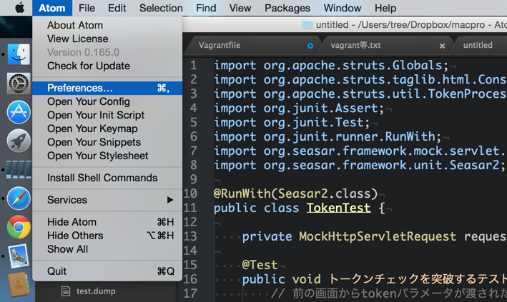Click the @RunWith(Seasar2.class) annotation

point(295,193)
